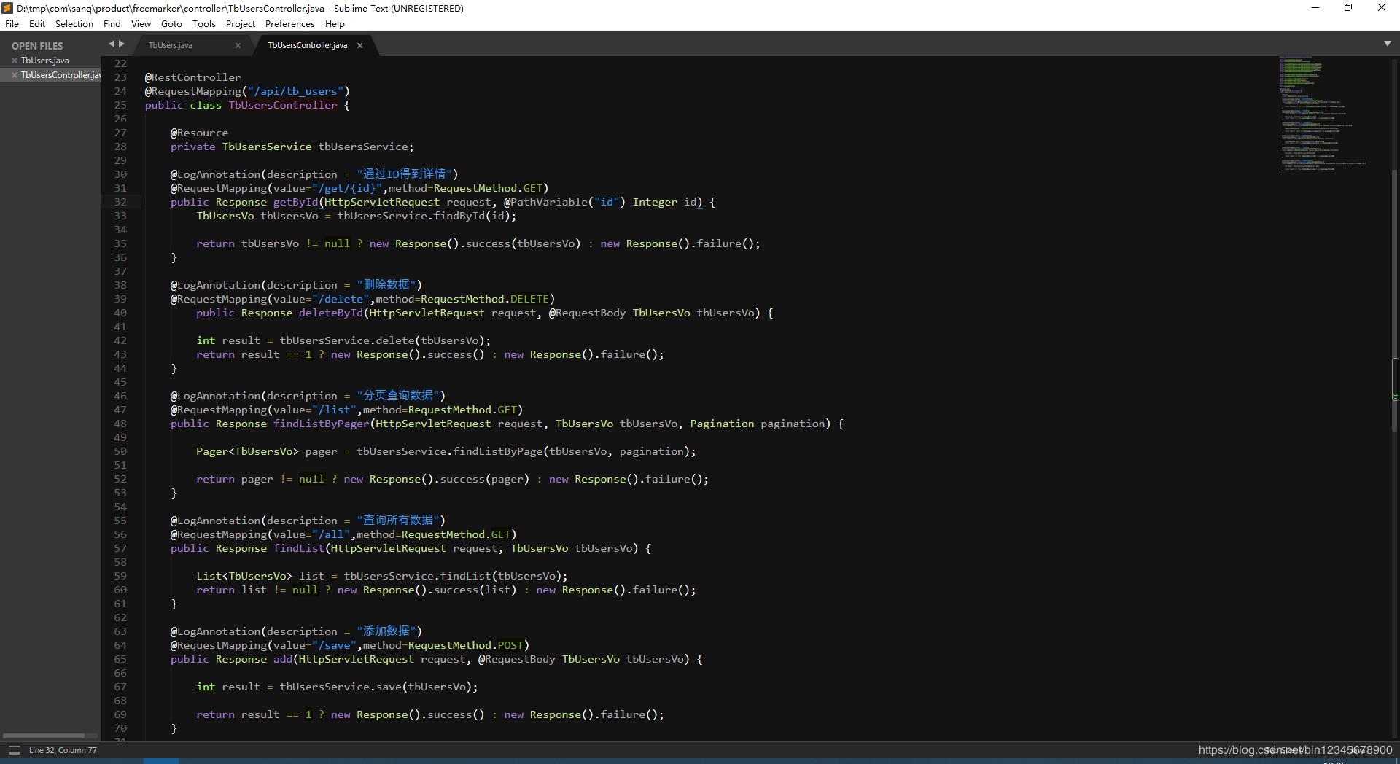Open the Help menu
The width and height of the screenshot is (1400, 764).
(335, 24)
